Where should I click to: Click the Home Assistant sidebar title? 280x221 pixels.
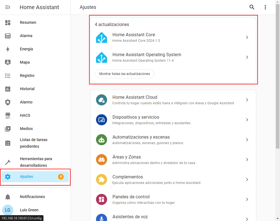coord(39,7)
